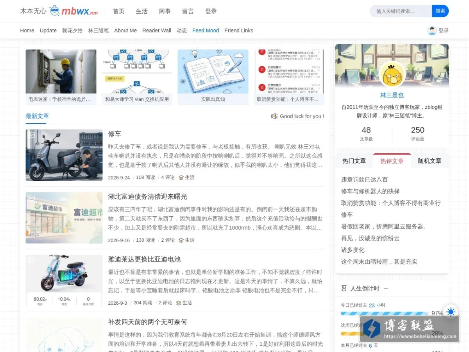Image resolution: width=469 pixels, height=352 pixels.
Task: Go to Home in secondary menu
Action: pos(27,31)
